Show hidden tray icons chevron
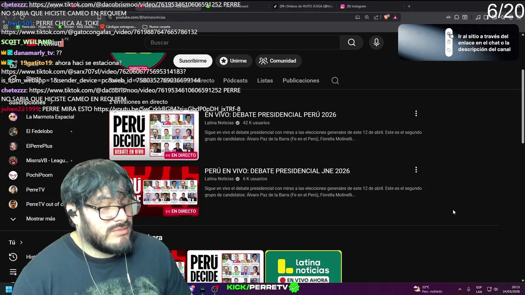 point(459,289)
